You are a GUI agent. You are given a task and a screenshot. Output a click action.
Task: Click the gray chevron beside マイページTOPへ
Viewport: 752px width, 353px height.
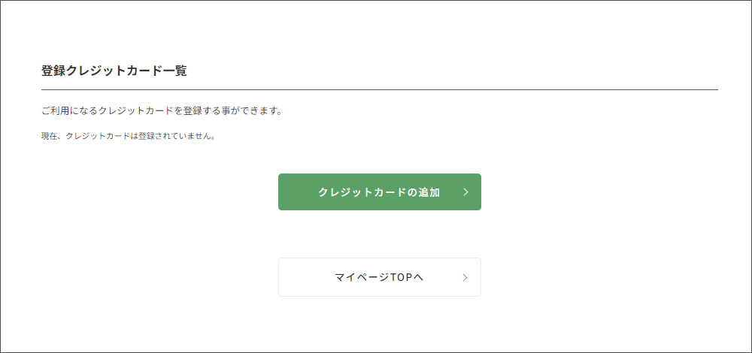(465, 278)
